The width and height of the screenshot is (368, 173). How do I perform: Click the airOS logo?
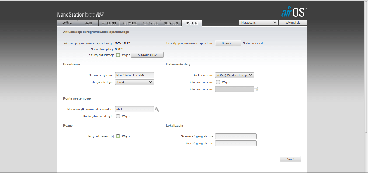(294, 12)
